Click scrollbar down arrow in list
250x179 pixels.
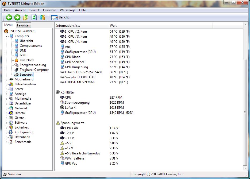pos(245,168)
